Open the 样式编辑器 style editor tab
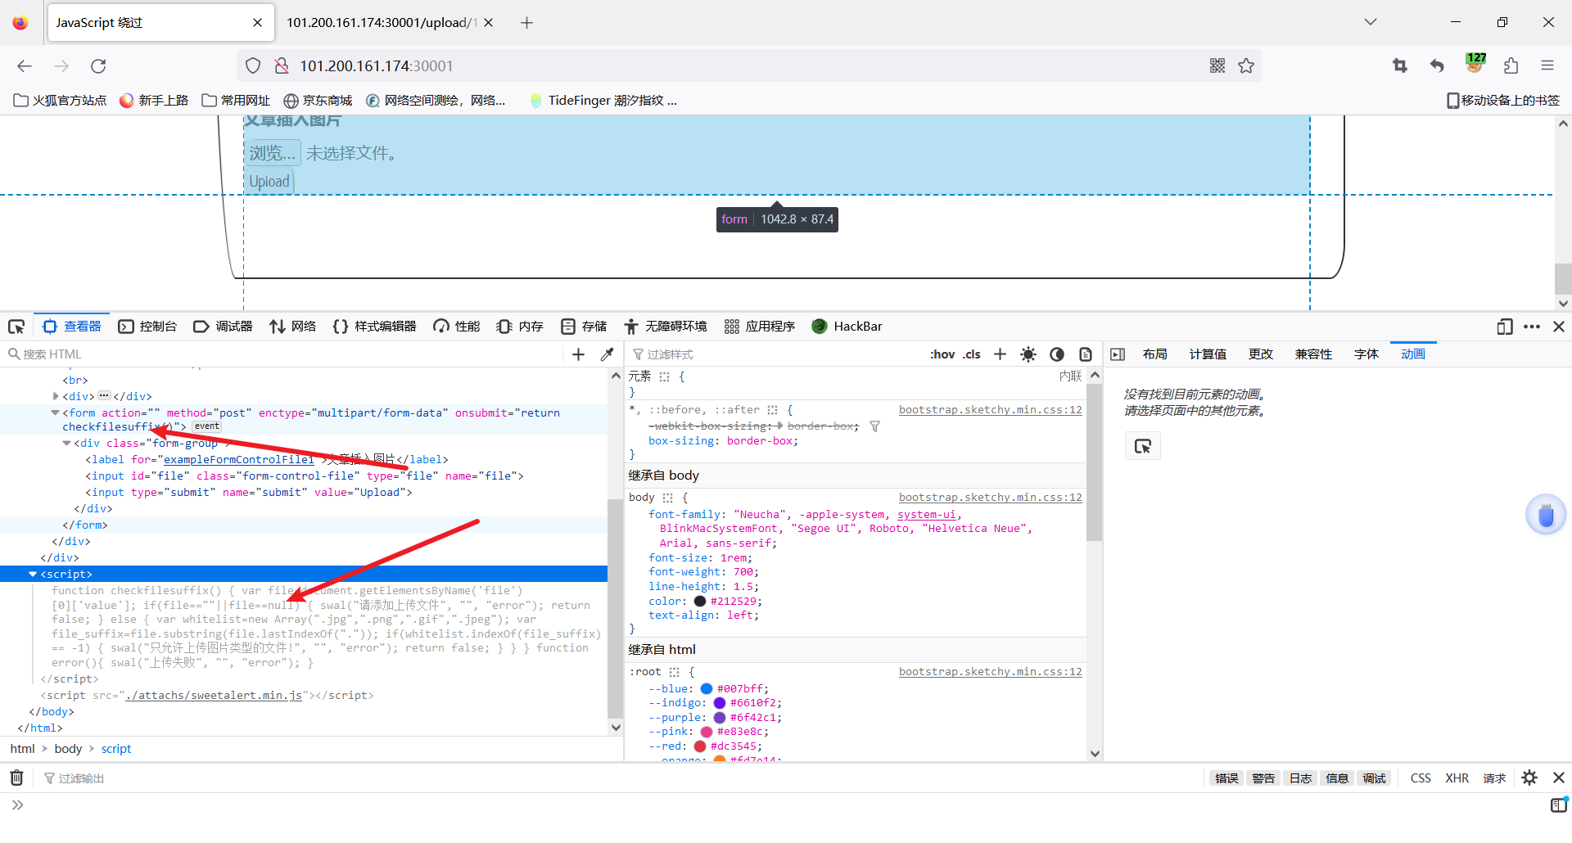 pos(375,327)
